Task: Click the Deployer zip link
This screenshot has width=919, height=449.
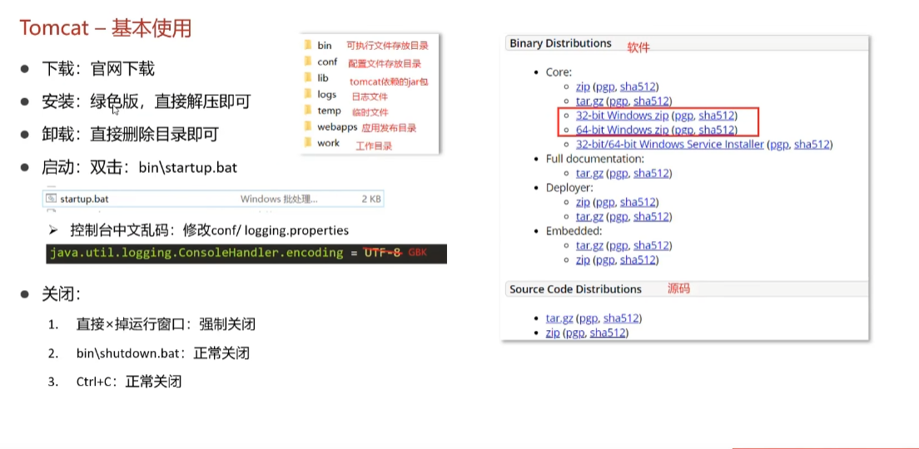Action: coord(583,202)
